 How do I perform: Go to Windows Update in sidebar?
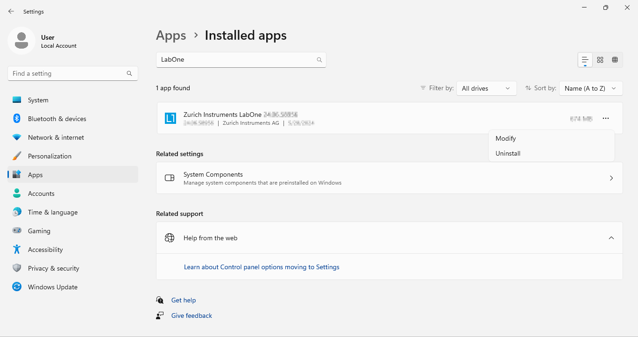(x=53, y=287)
